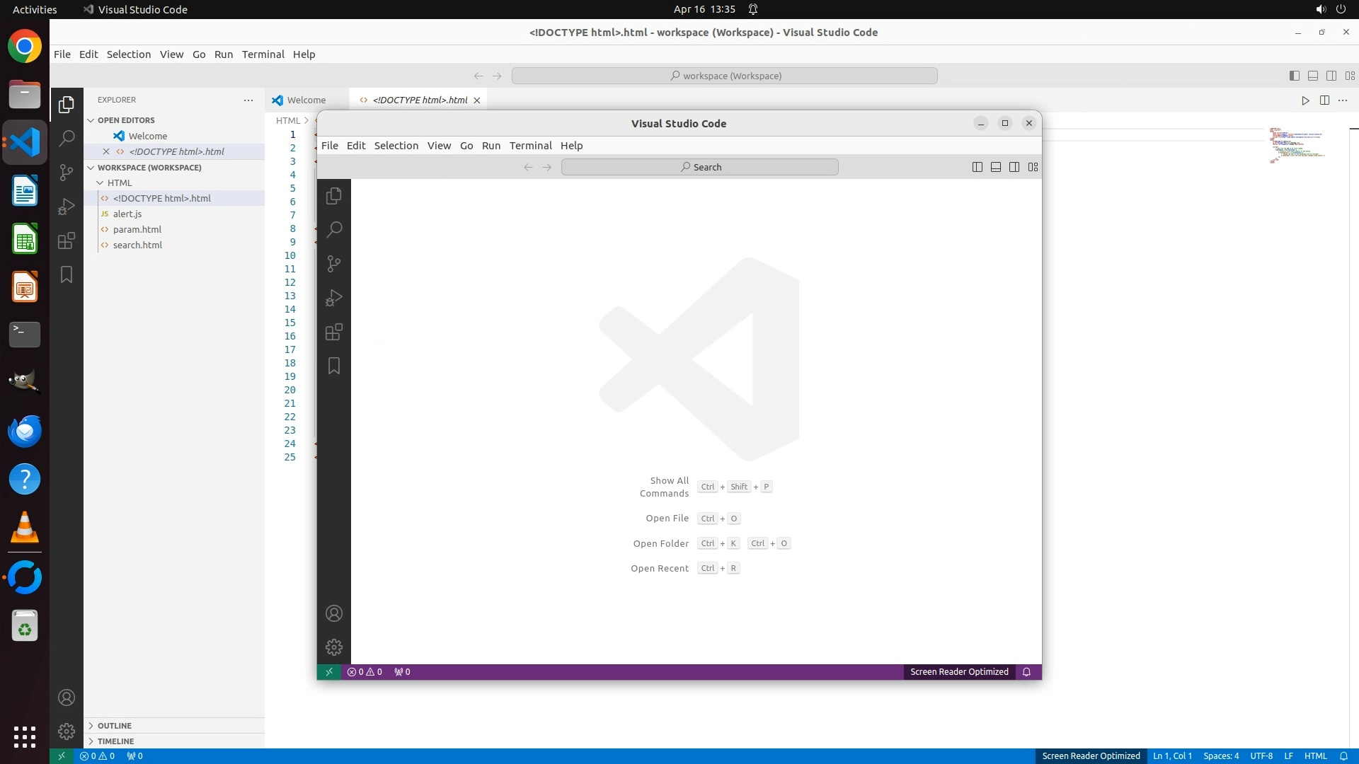
Task: Expand the TIMELINE section
Action: (x=115, y=741)
